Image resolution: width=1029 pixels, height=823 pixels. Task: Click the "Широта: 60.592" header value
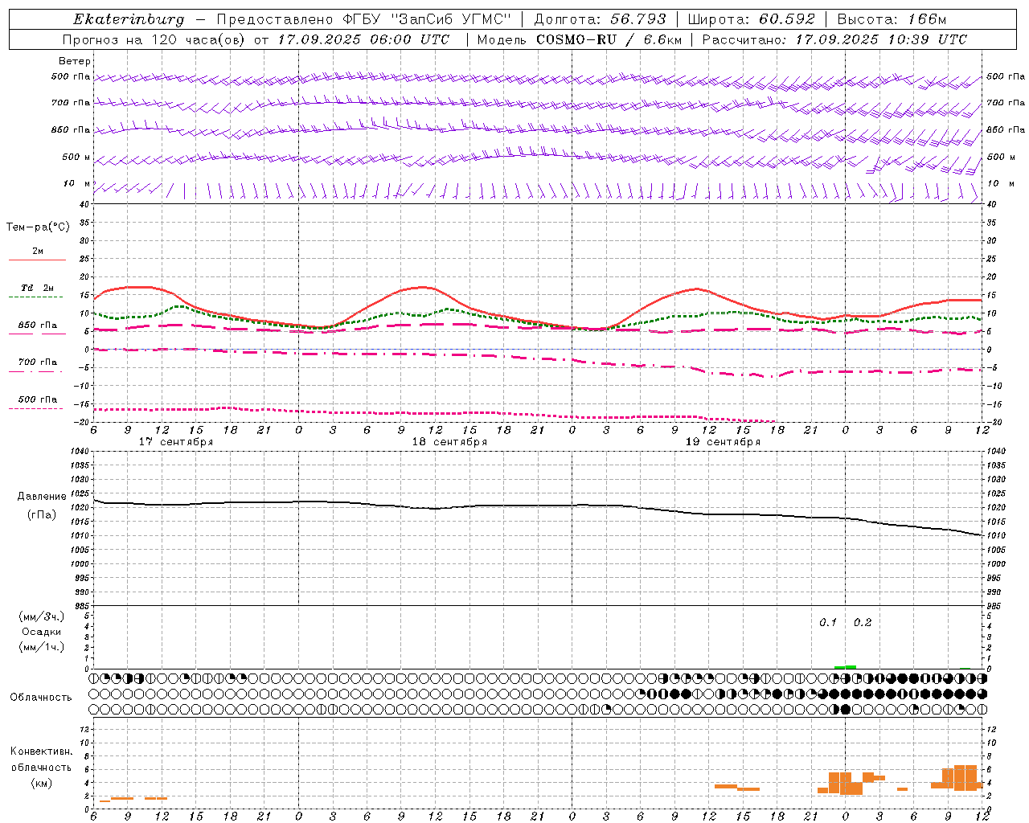(x=752, y=19)
